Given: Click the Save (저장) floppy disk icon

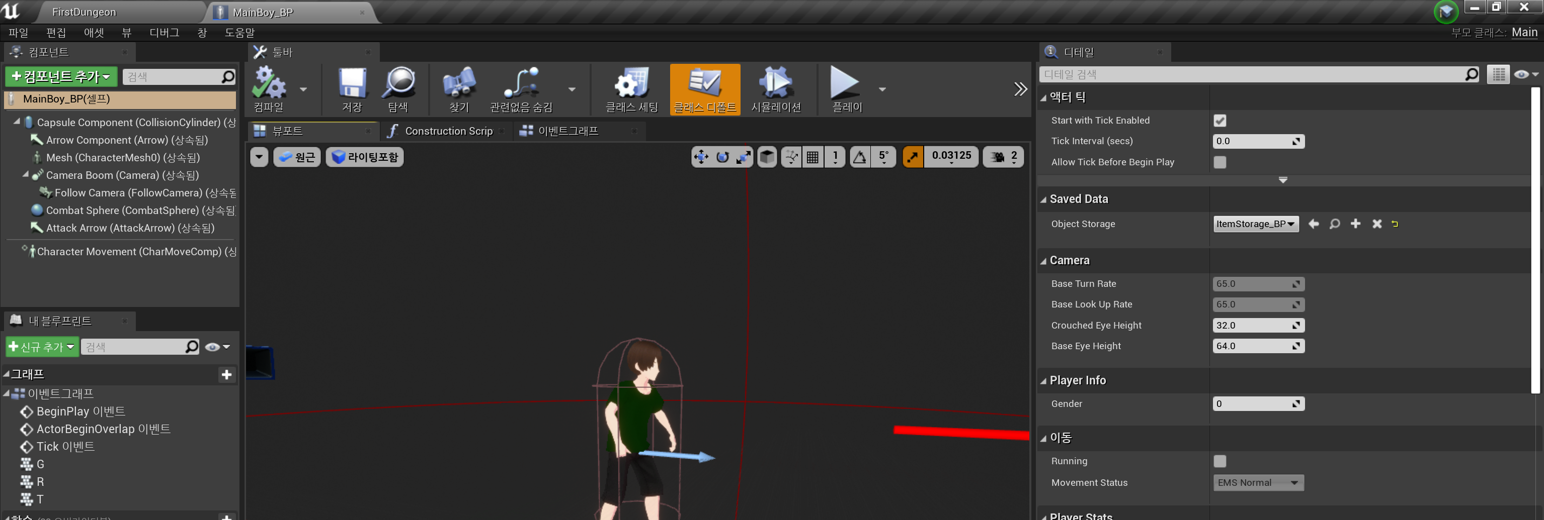Looking at the screenshot, I should [x=352, y=84].
